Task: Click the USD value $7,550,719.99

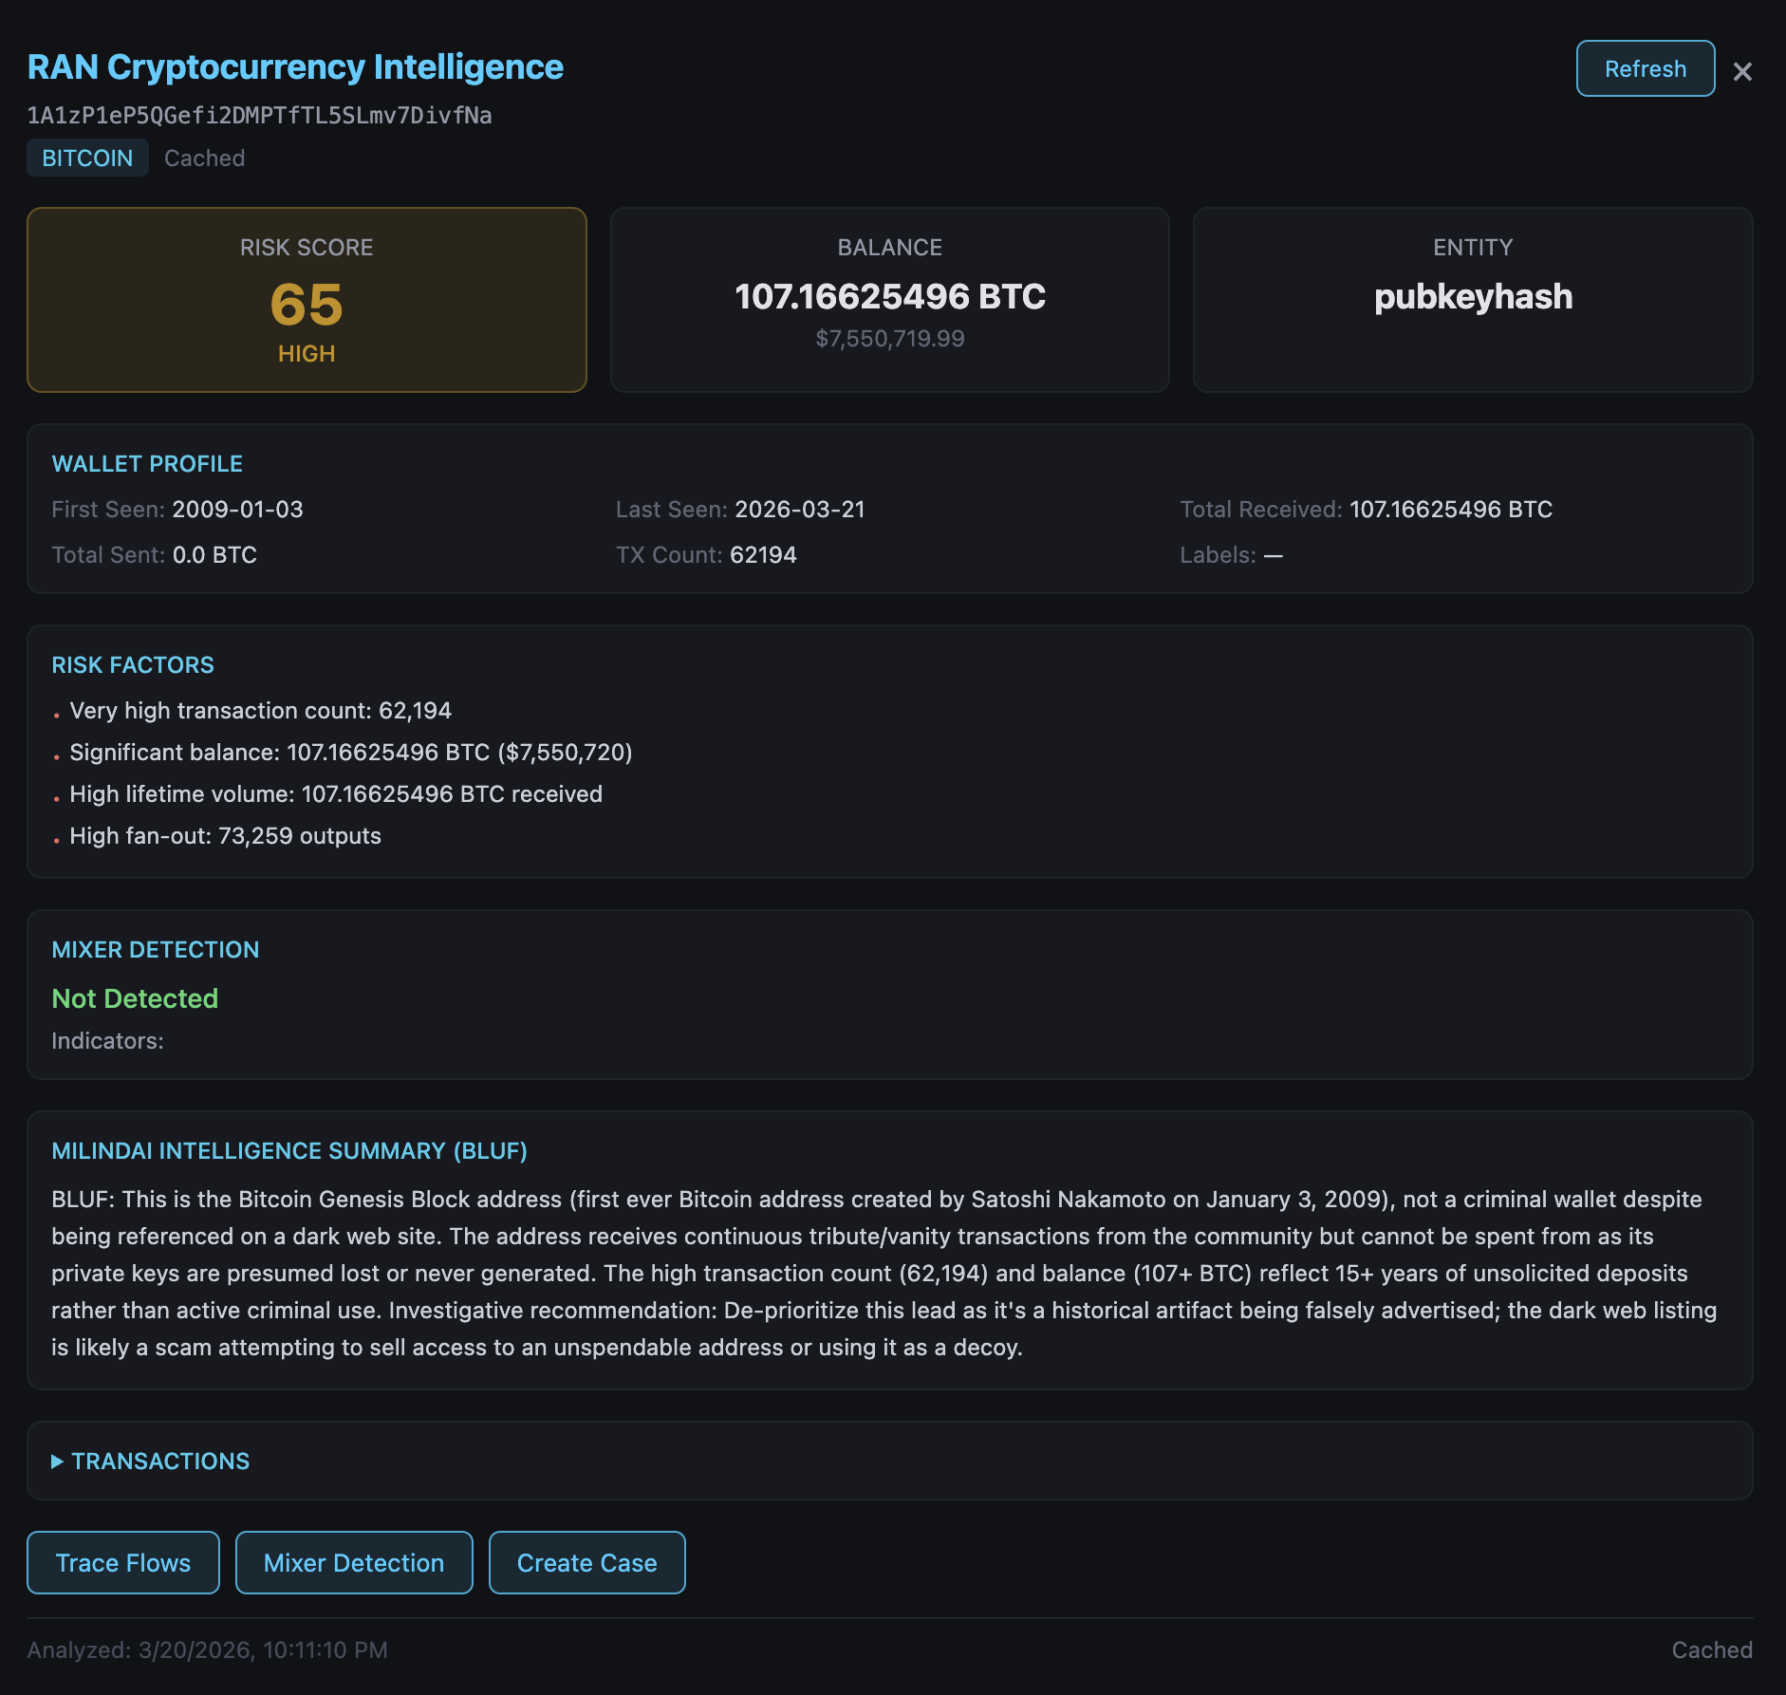Action: coord(889,339)
